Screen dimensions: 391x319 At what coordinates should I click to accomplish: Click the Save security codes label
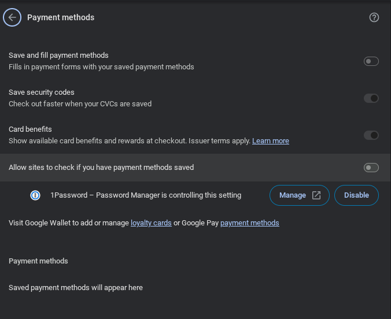point(42,92)
